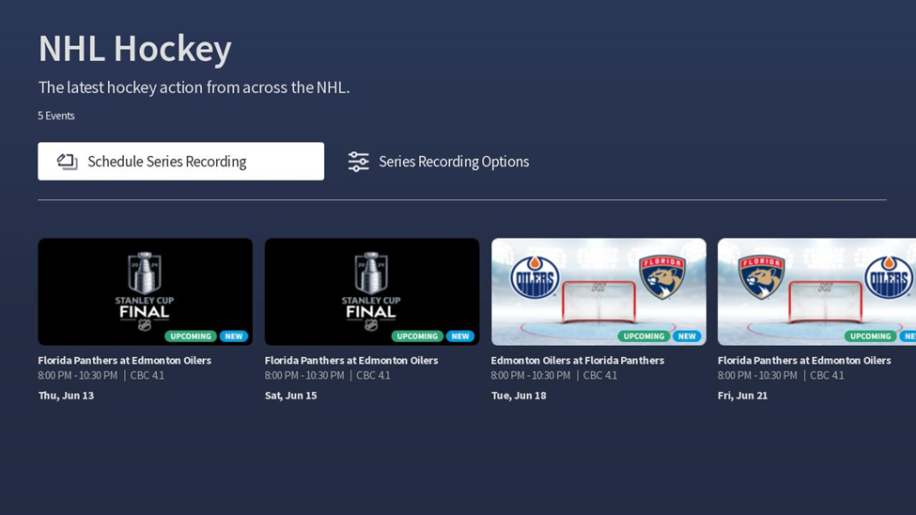The width and height of the screenshot is (916, 515).
Task: Click NEW badge on Thu, Jun 13 game
Action: tap(234, 336)
